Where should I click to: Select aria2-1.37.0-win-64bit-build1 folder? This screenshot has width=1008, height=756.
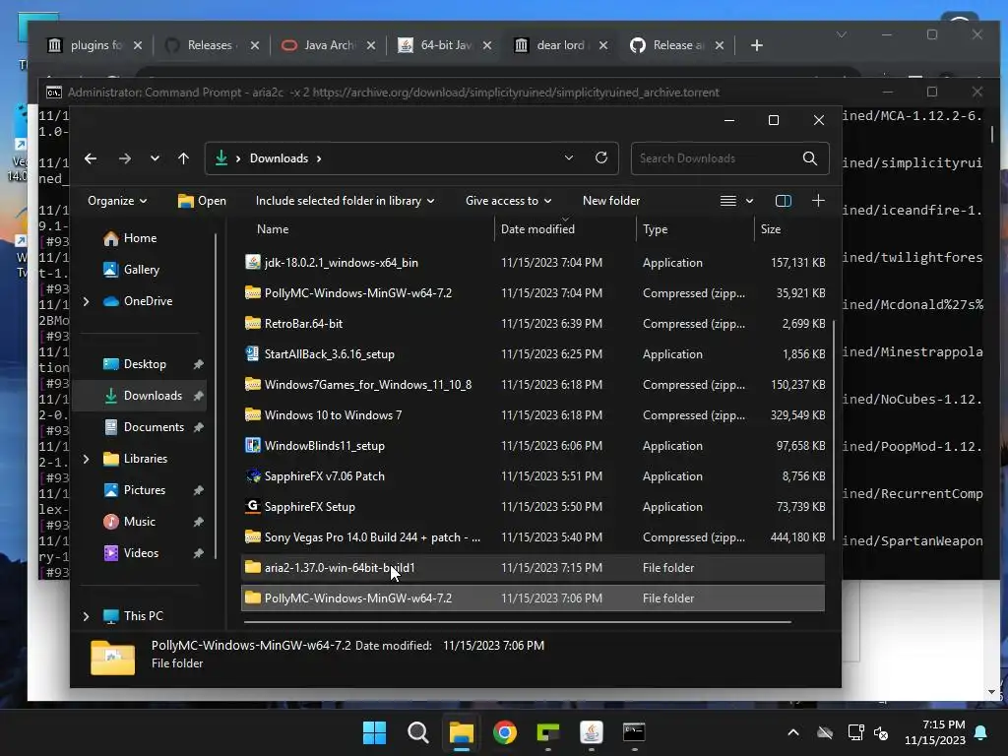[x=534, y=568]
